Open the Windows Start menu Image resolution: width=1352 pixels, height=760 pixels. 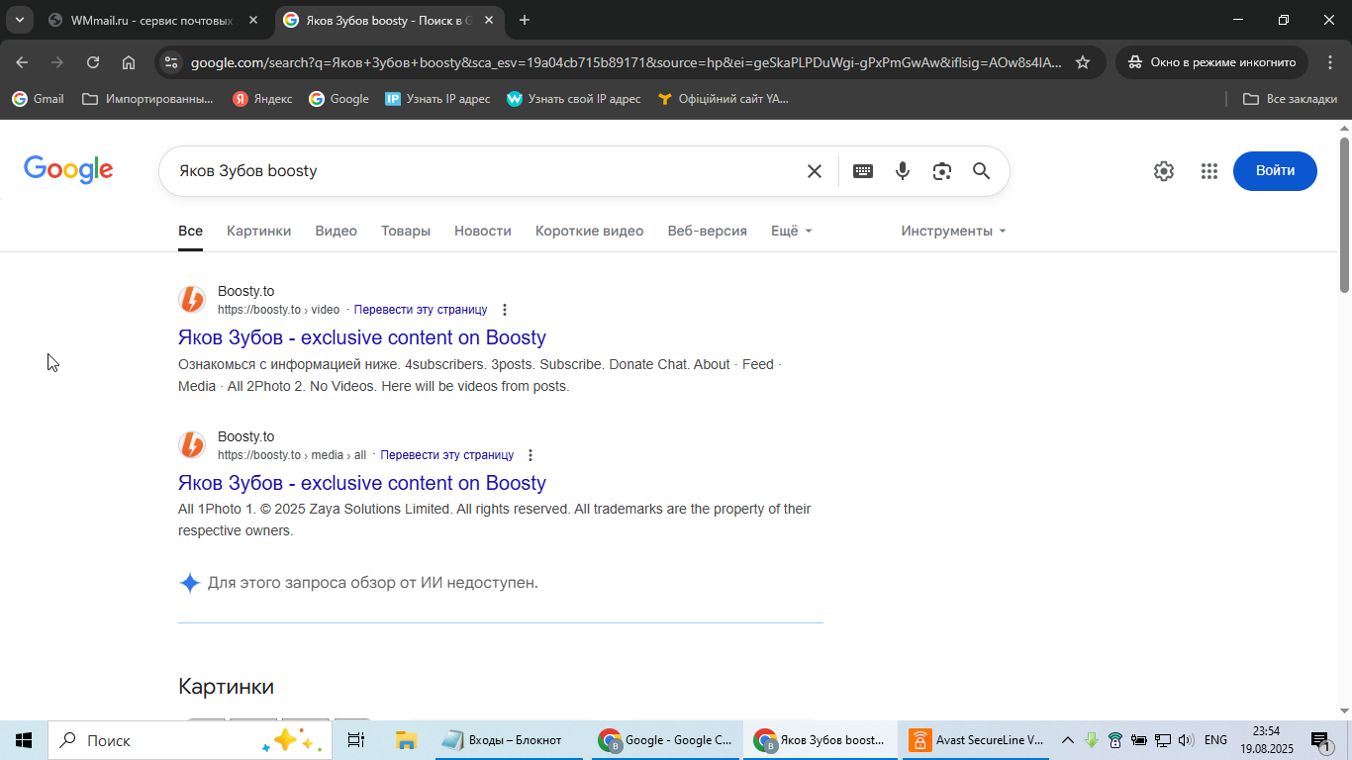24,740
